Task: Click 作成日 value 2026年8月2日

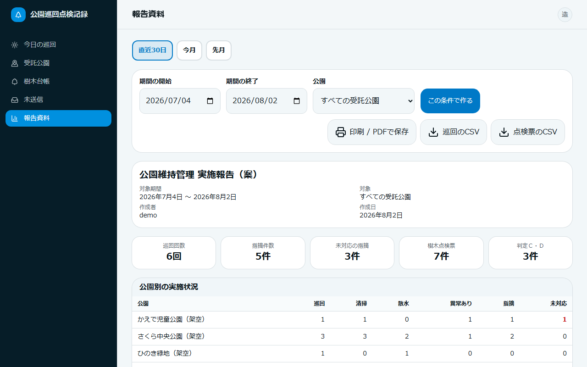Action: pyautogui.click(x=381, y=215)
